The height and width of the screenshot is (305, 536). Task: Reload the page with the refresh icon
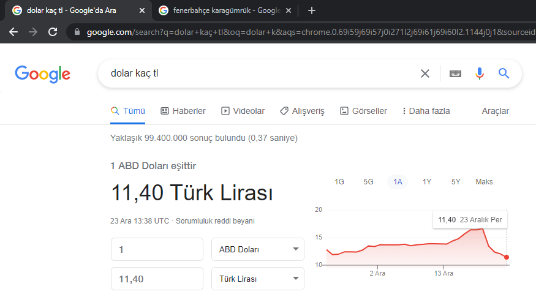[x=53, y=32]
